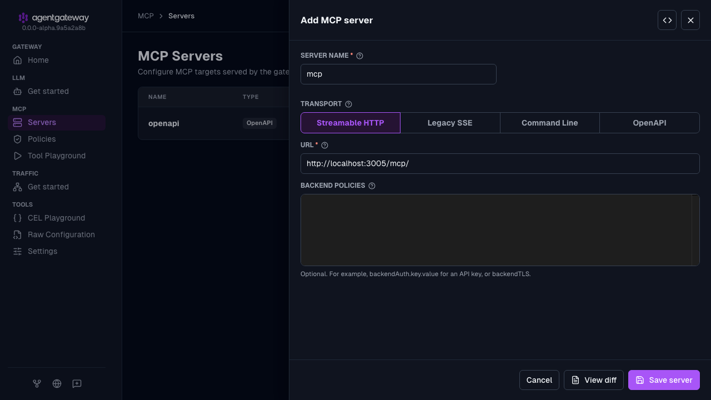711x400 pixels.
Task: Click the Servers breadcrumb
Action: click(182, 16)
